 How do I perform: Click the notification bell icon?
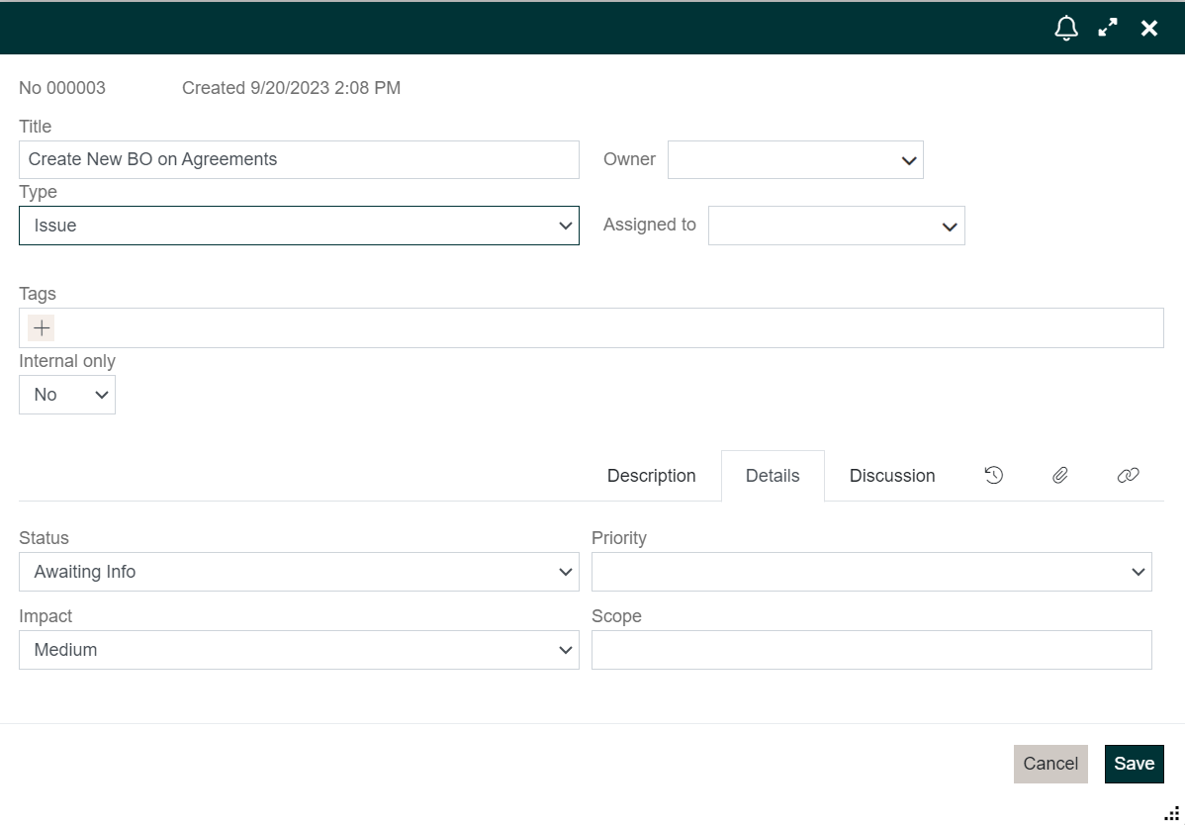(1066, 29)
